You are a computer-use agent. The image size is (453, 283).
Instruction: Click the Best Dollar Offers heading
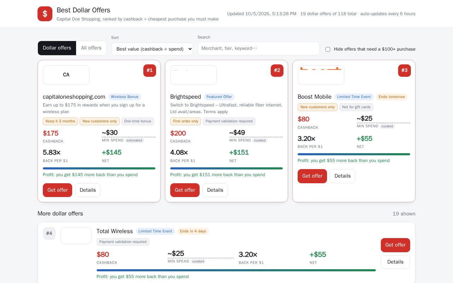coord(84,10)
